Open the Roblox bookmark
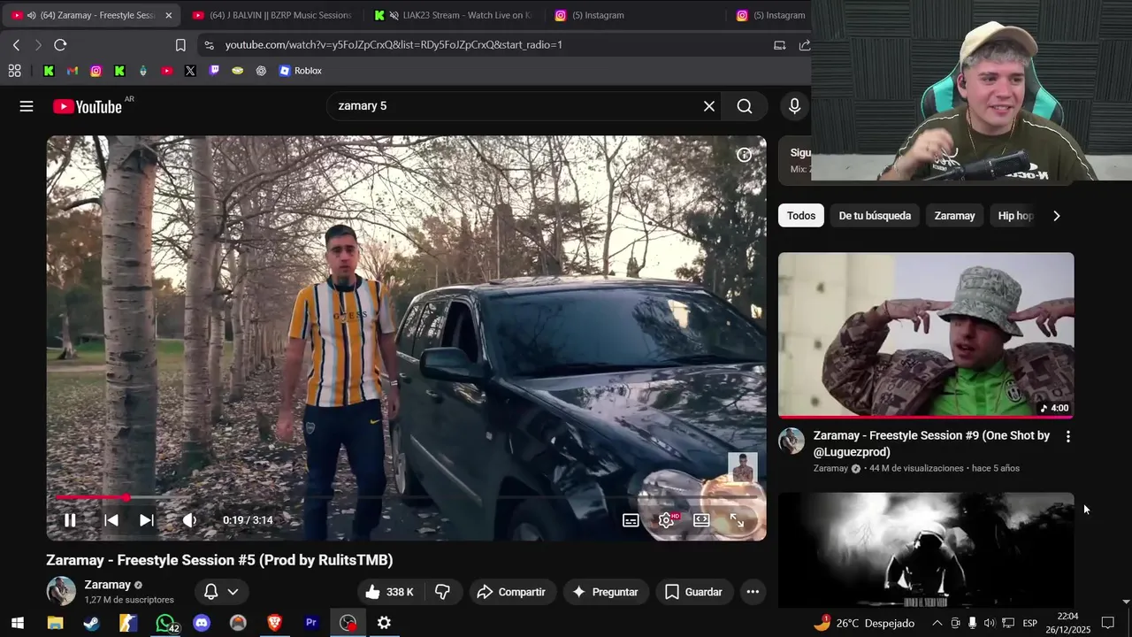 click(x=300, y=71)
